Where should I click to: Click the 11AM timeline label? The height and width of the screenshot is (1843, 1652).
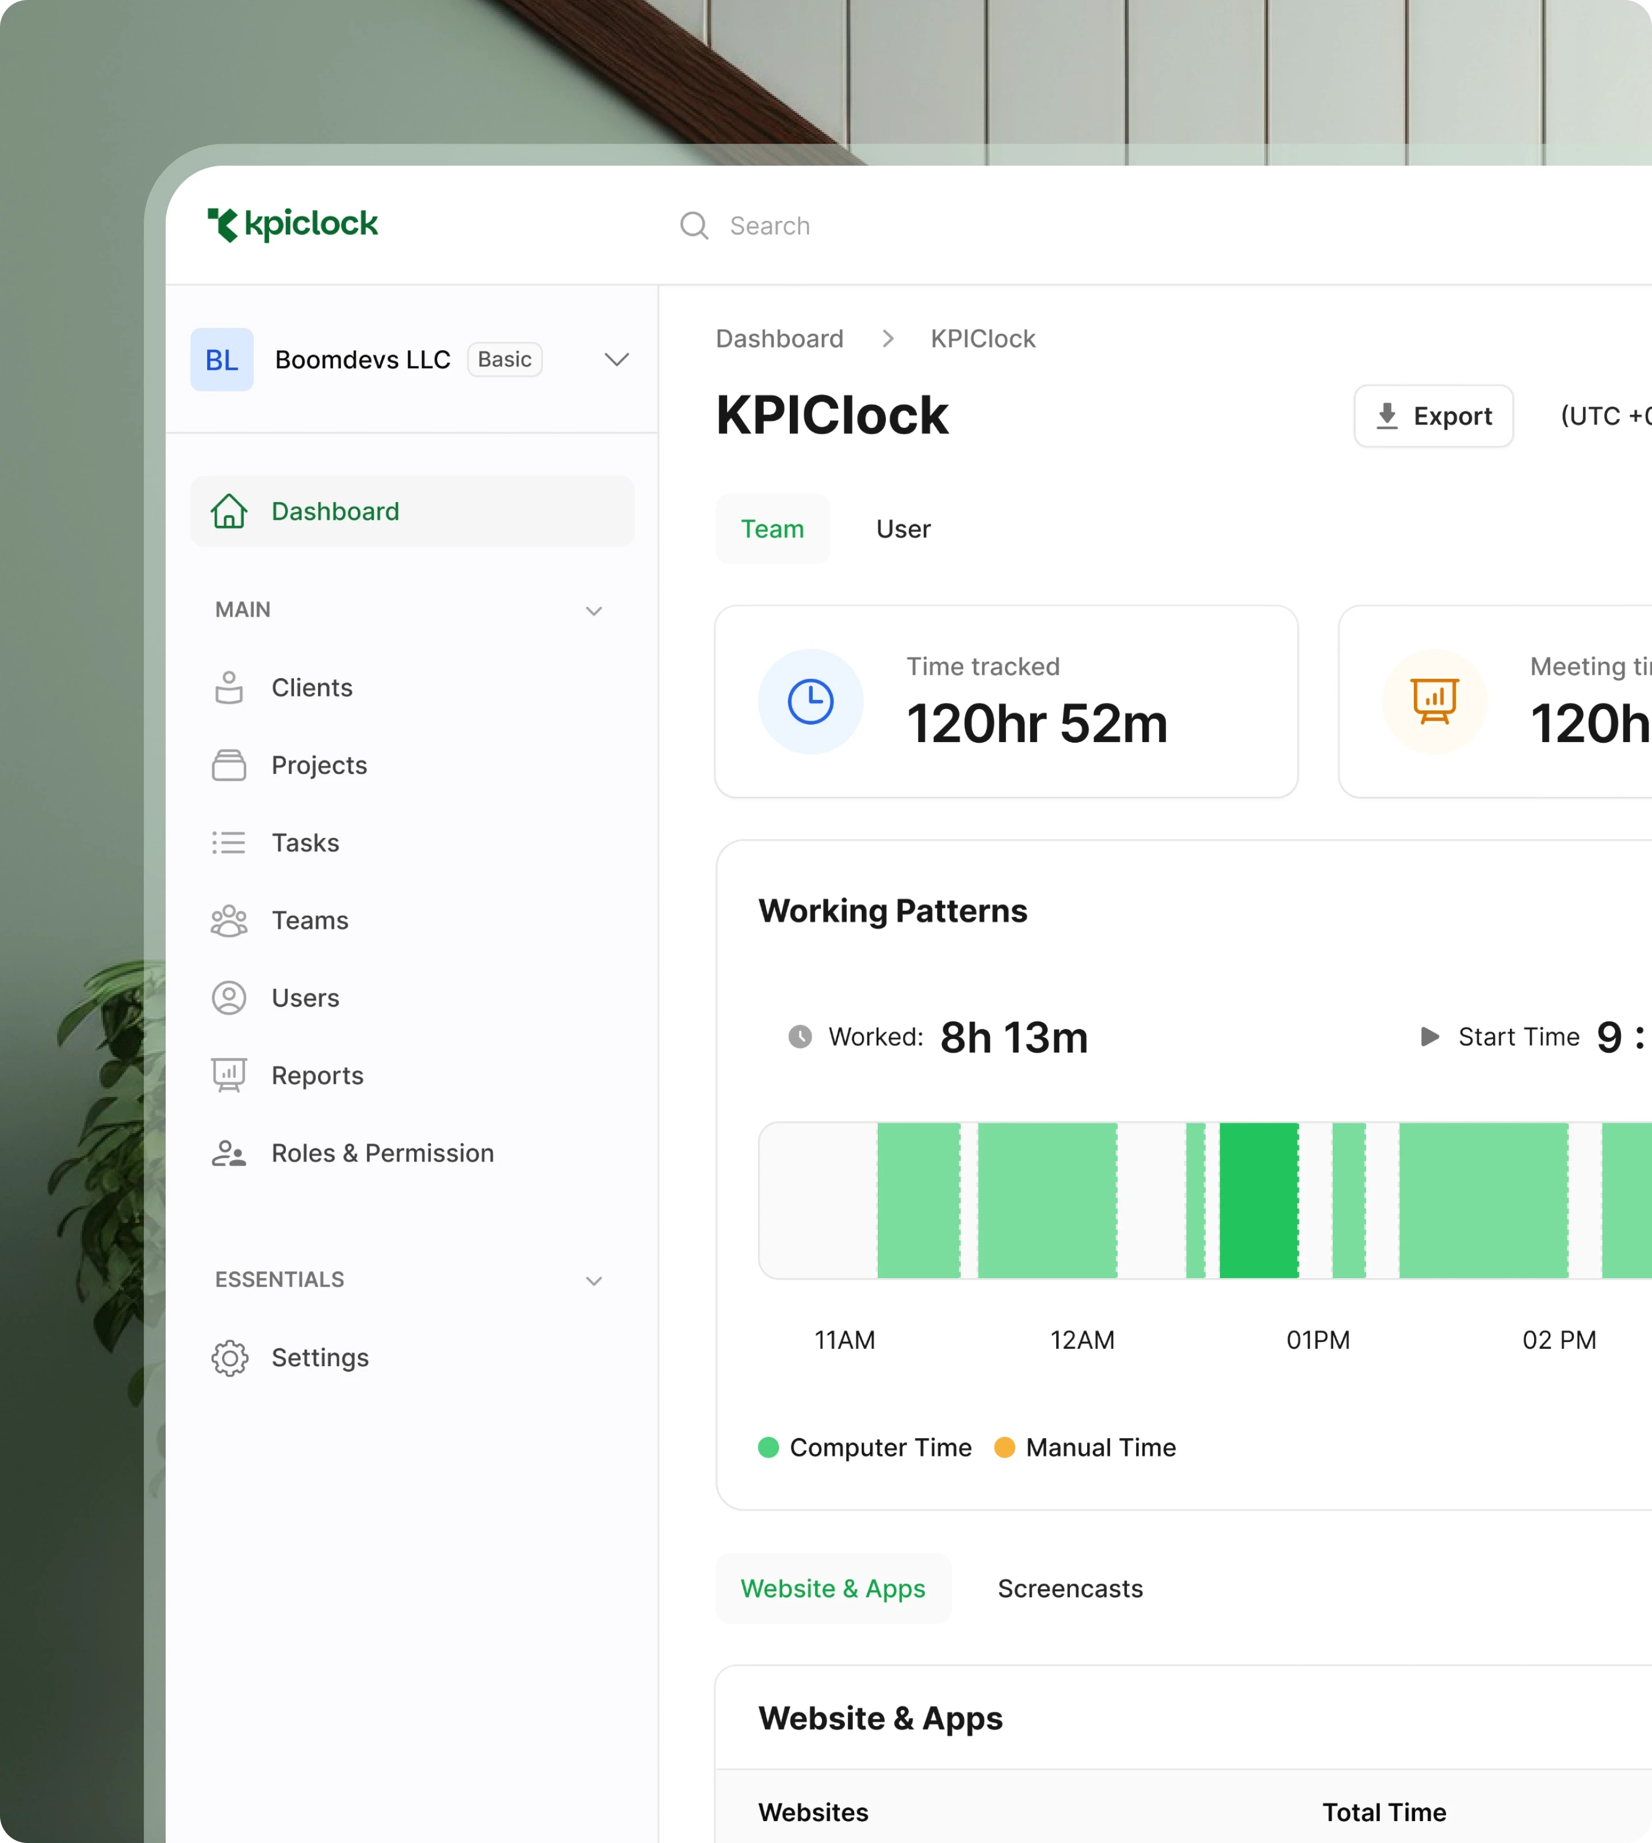pos(845,1341)
